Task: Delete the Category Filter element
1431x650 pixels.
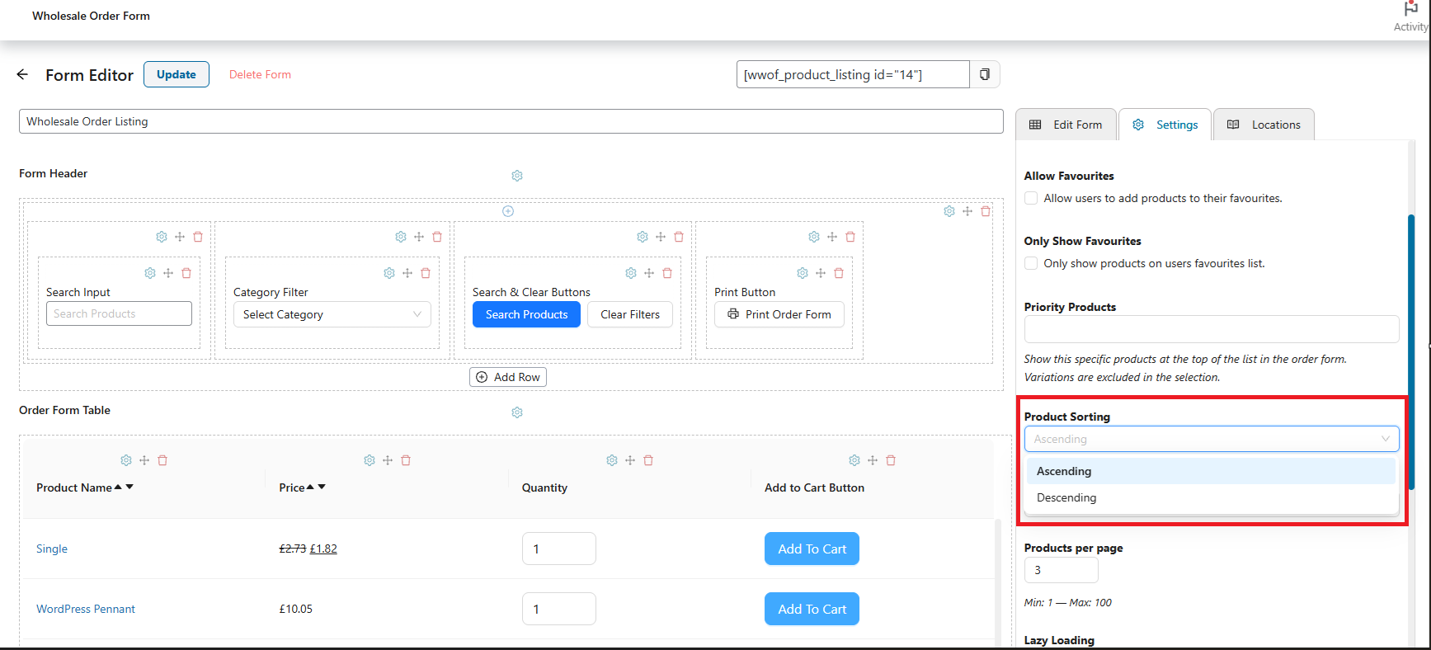Action: (426, 273)
